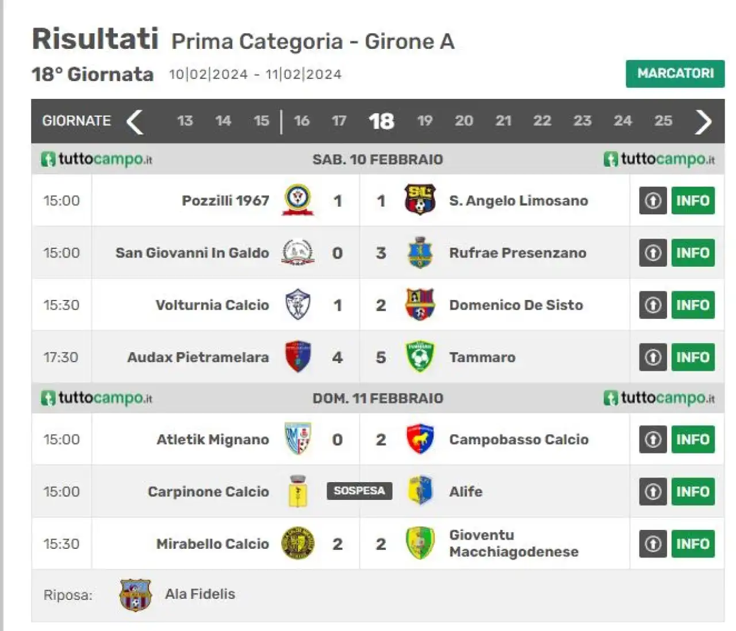Viewport: 736px width, 631px height.
Task: Open the Ala Fidelis crest icon
Action: point(135,595)
